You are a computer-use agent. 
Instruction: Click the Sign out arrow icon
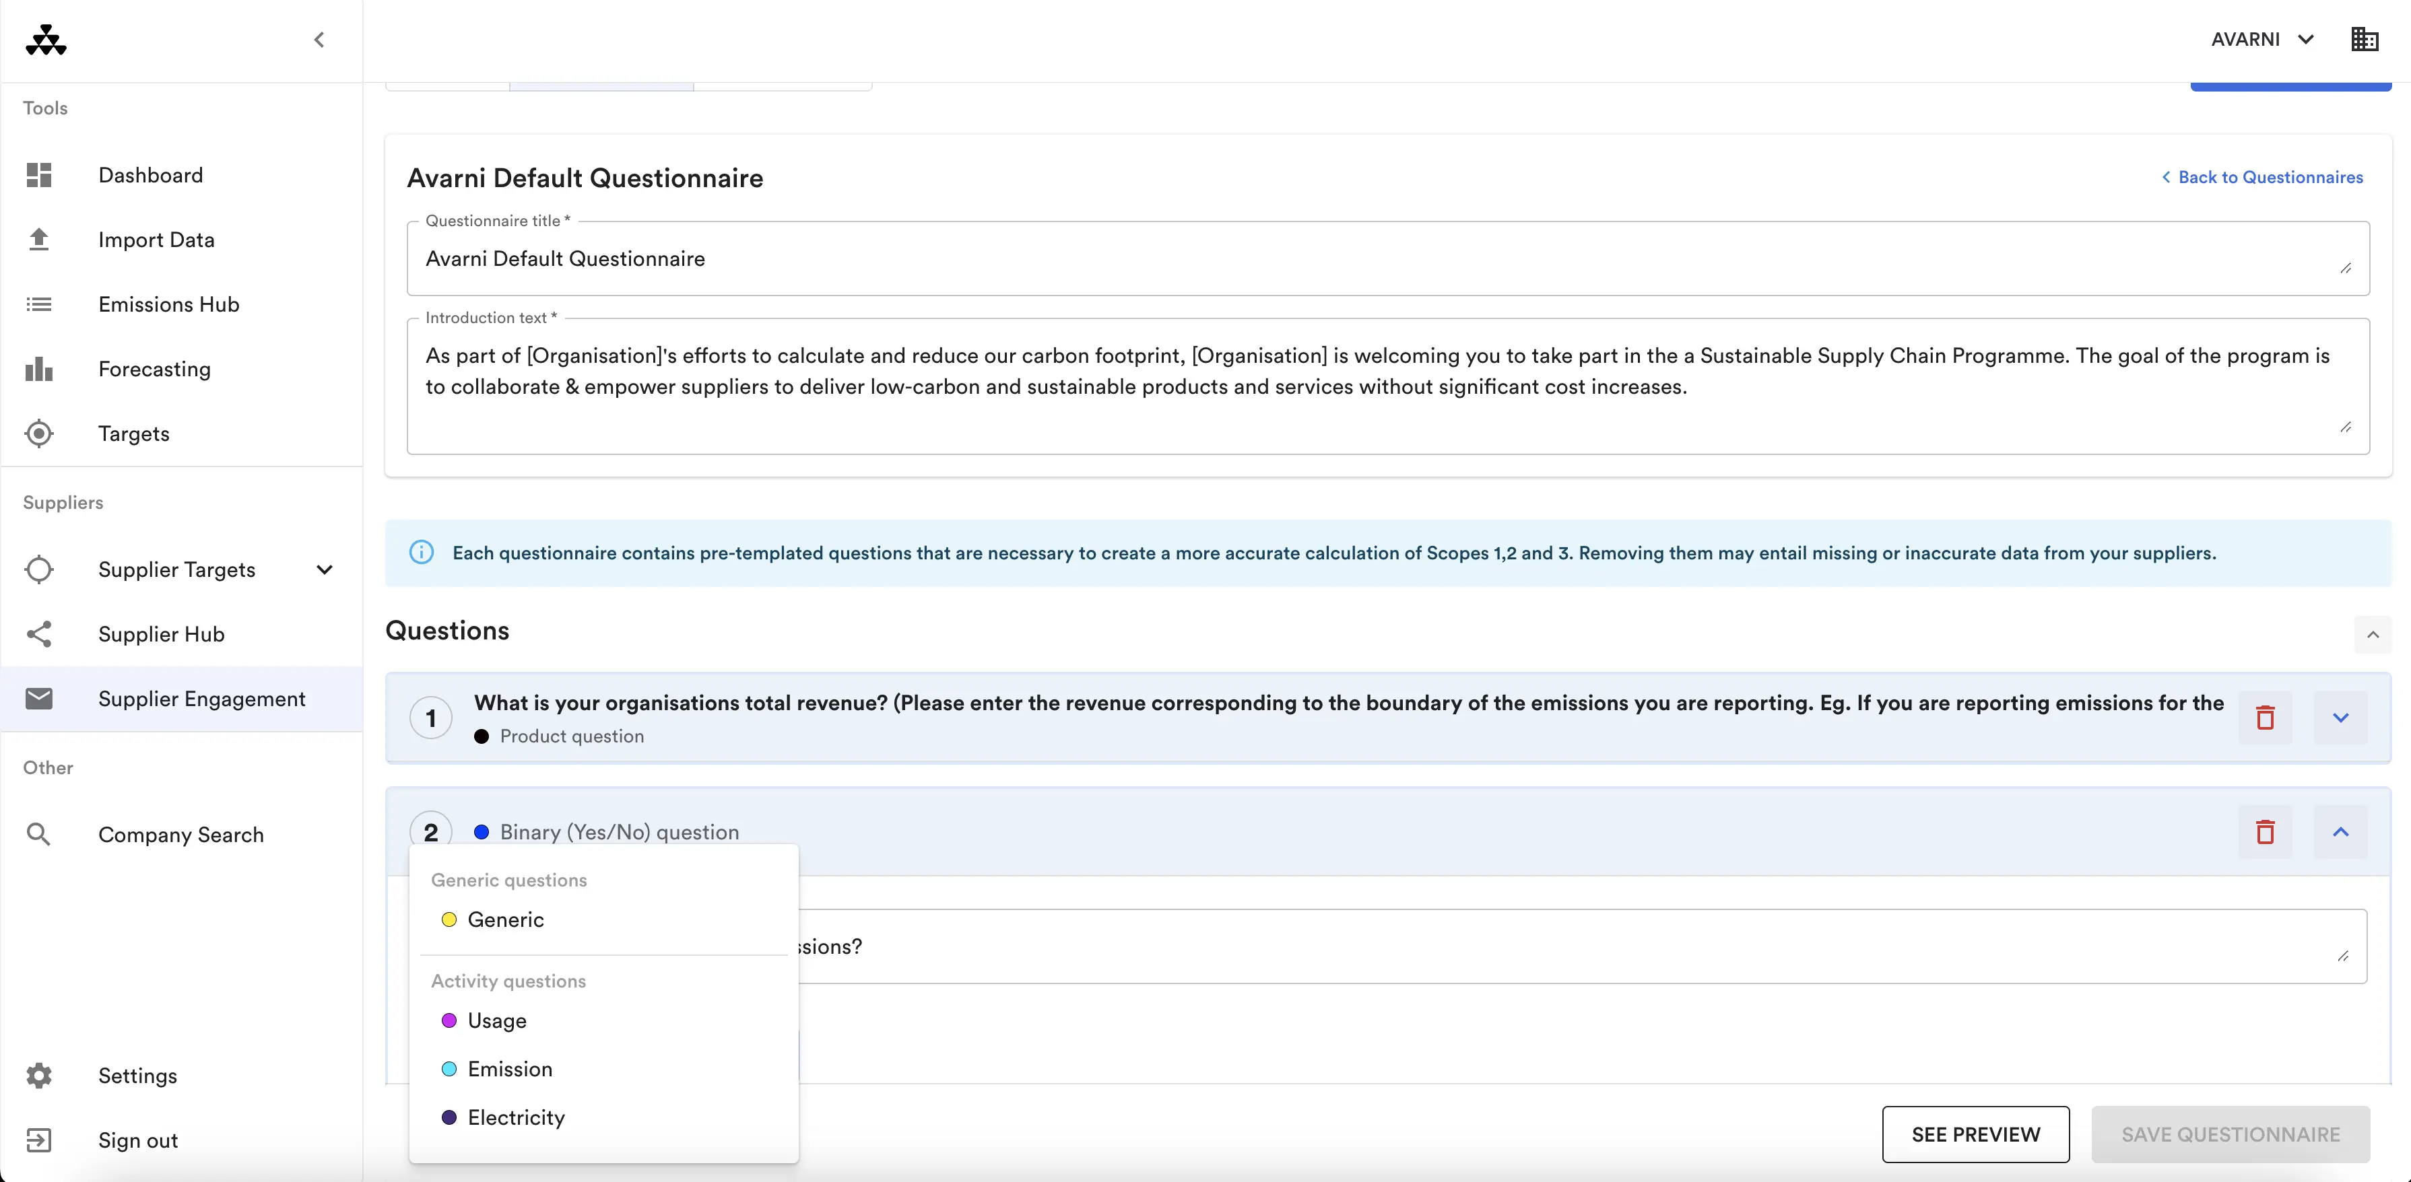(38, 1140)
